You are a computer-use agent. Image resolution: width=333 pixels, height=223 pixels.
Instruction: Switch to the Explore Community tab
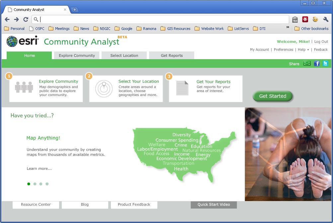click(77, 56)
